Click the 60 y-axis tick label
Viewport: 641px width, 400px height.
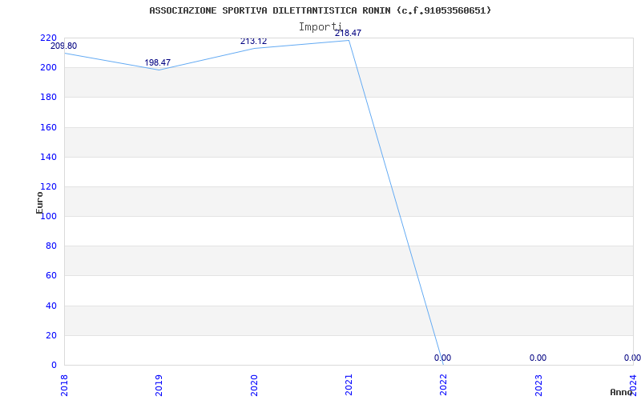click(51, 276)
